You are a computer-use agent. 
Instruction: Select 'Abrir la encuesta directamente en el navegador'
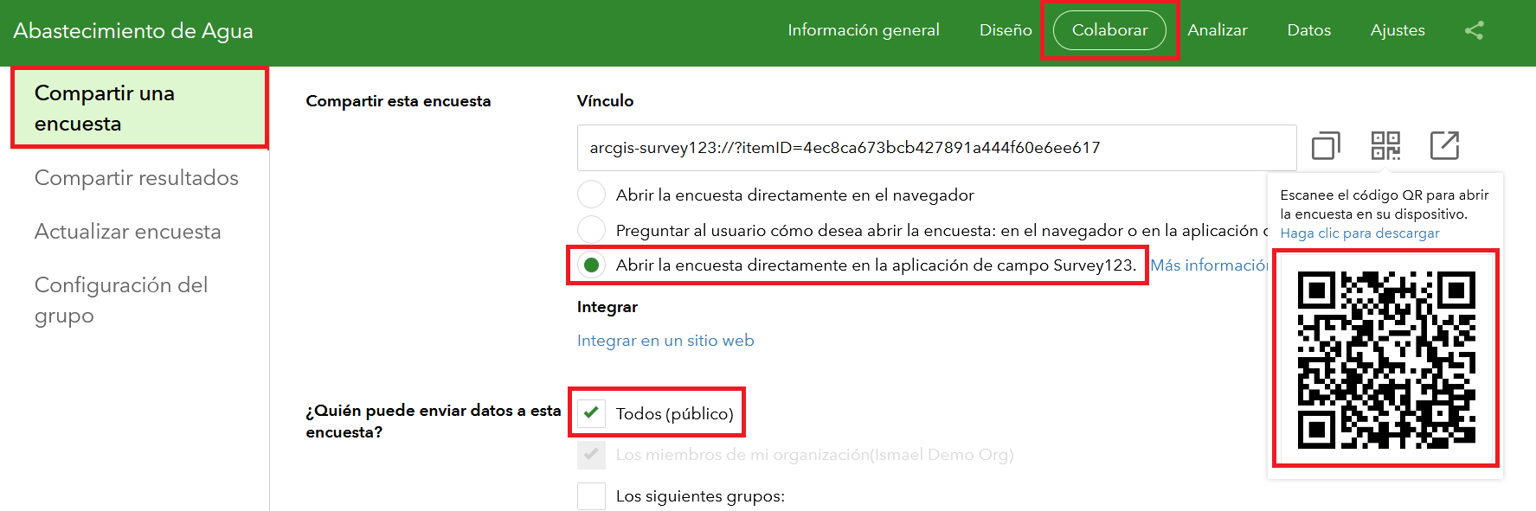tap(591, 195)
